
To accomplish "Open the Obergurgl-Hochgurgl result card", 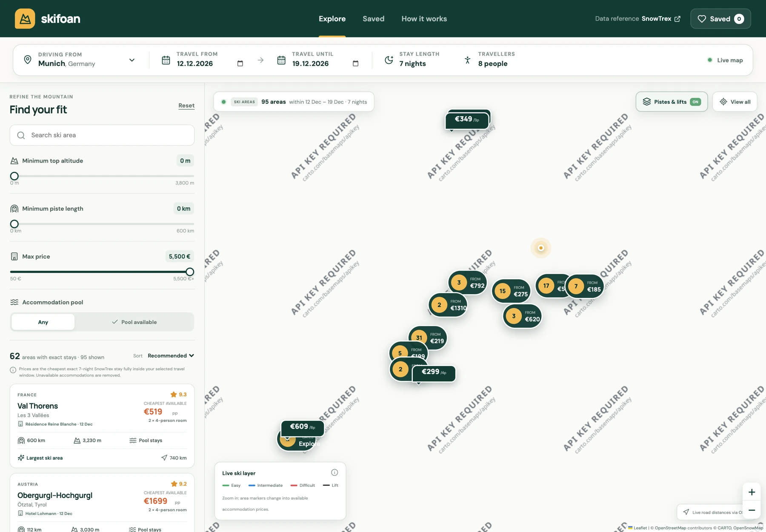I will [x=102, y=503].
